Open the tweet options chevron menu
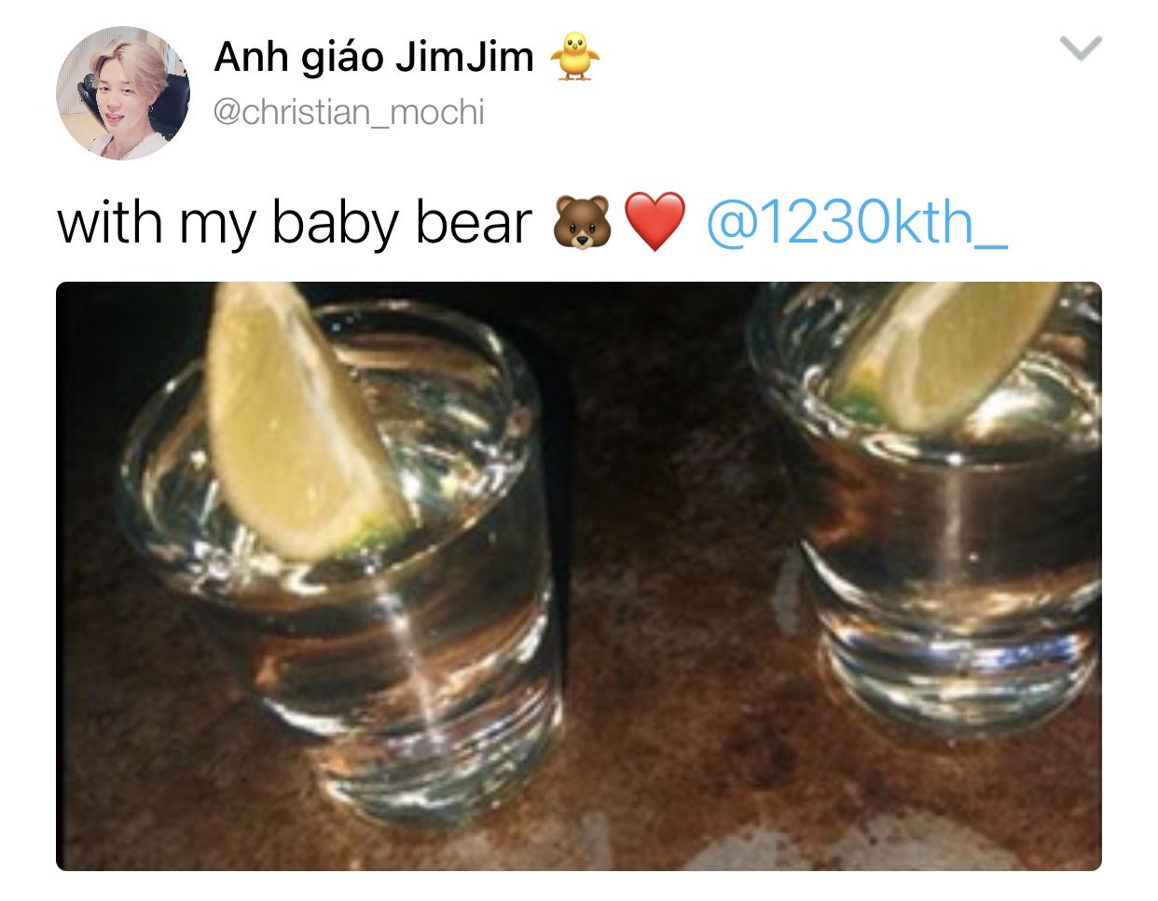Screen dimensions: 1158x901 click(1082, 48)
